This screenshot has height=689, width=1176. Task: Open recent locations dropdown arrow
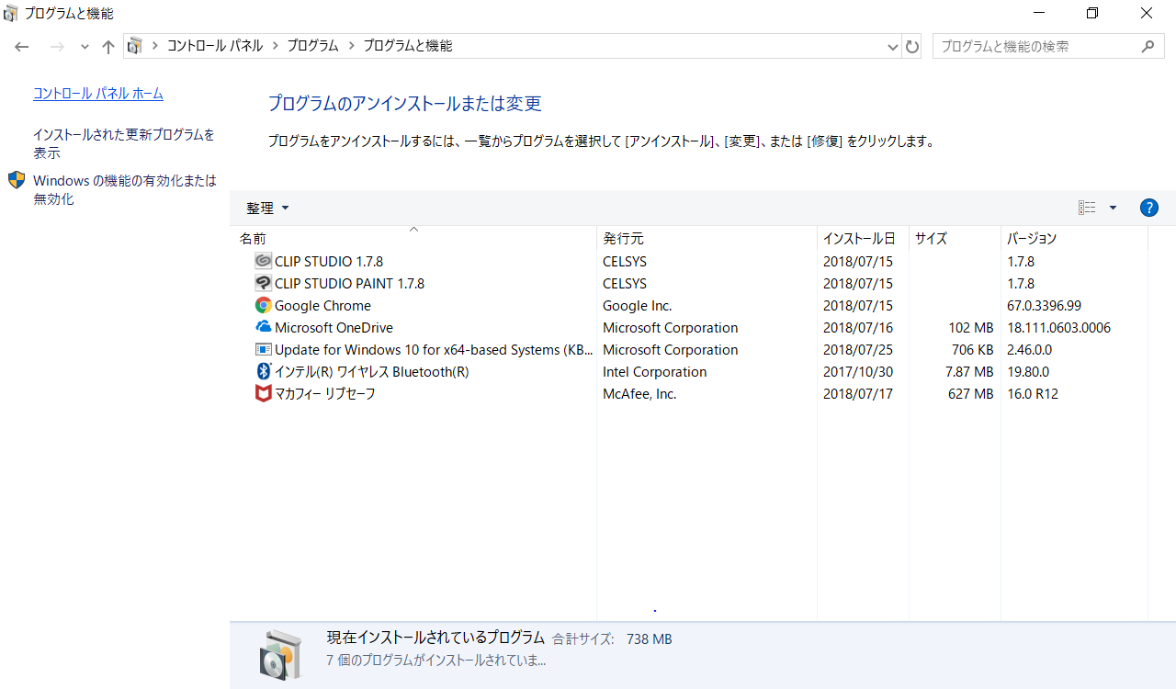click(x=85, y=46)
